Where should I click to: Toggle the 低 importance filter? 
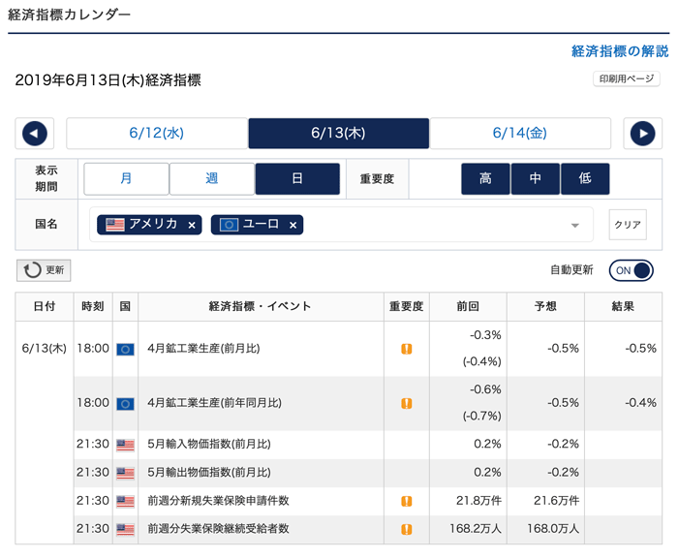pos(585,179)
